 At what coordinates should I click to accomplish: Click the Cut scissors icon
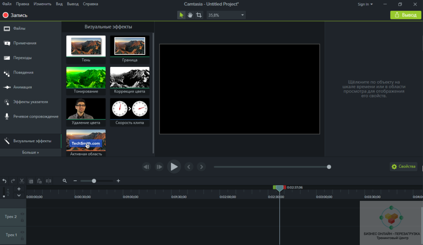[22, 181]
